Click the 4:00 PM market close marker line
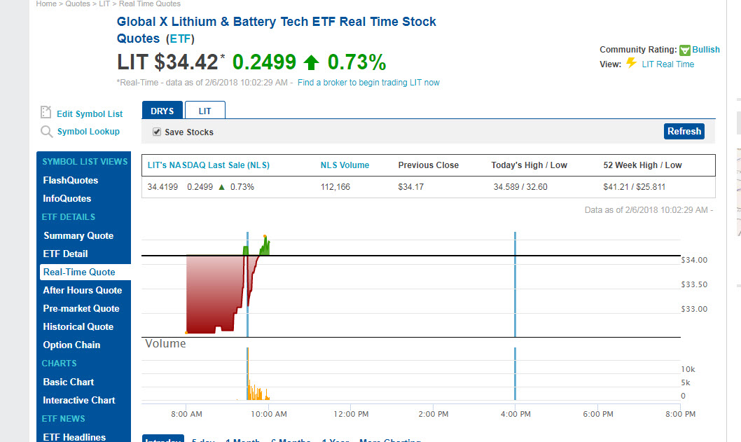Image resolution: width=741 pixels, height=442 pixels. click(x=515, y=284)
